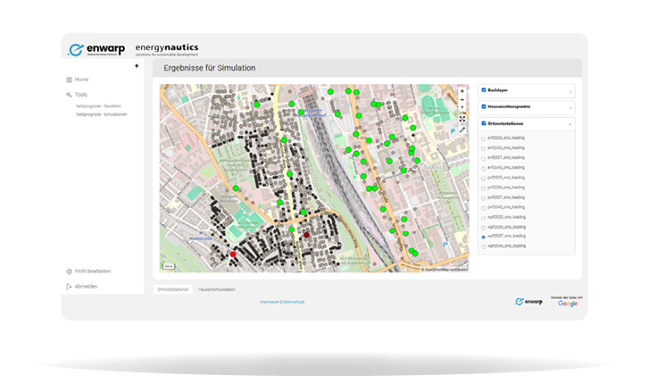This screenshot has height=376, width=649.
Task: Click the Abmelden logout icon
Action: [x=69, y=287]
